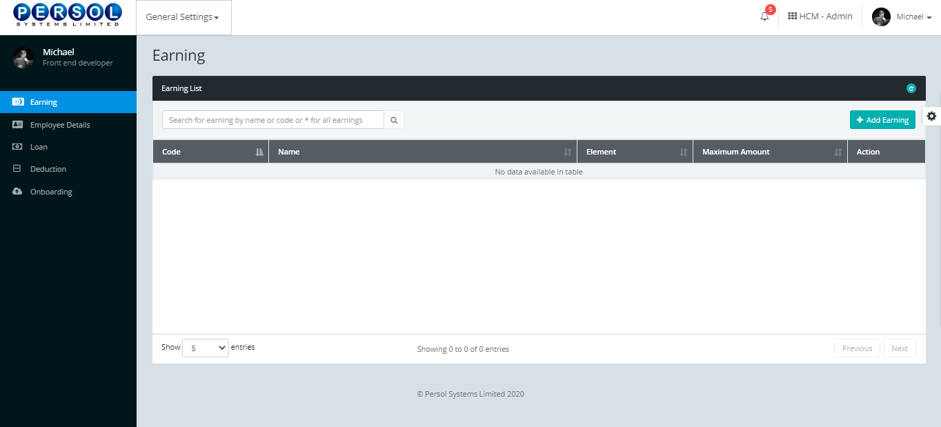Image resolution: width=941 pixels, height=427 pixels.
Task: Sort table by Code column arrows
Action: point(259,152)
